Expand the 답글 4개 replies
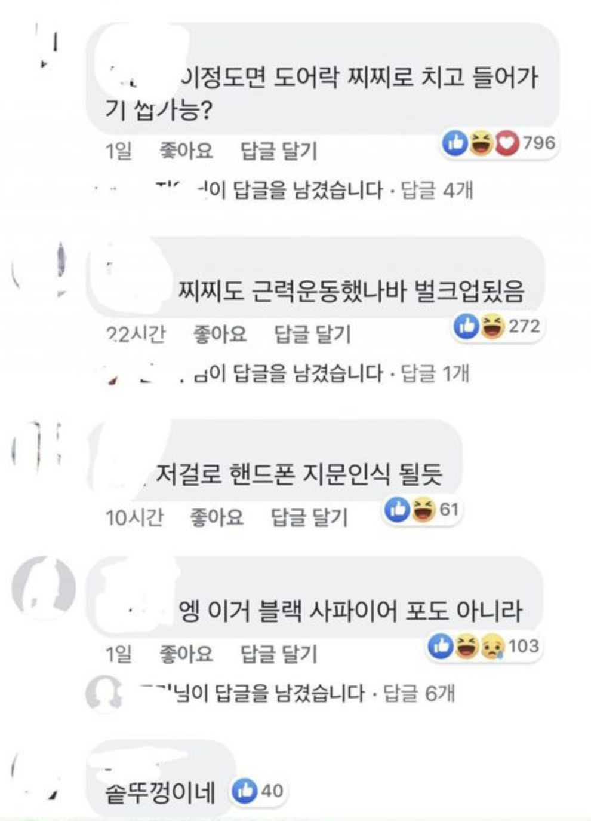 tap(437, 191)
